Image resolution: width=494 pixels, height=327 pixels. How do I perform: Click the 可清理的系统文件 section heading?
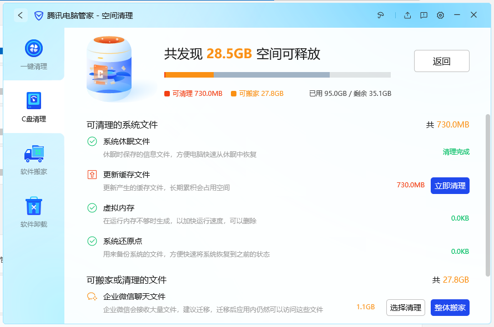[122, 125]
